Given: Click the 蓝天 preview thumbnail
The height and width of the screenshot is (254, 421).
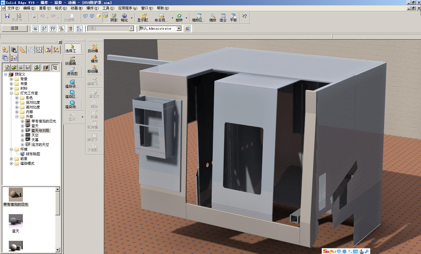Looking at the screenshot, I should pos(16,221).
